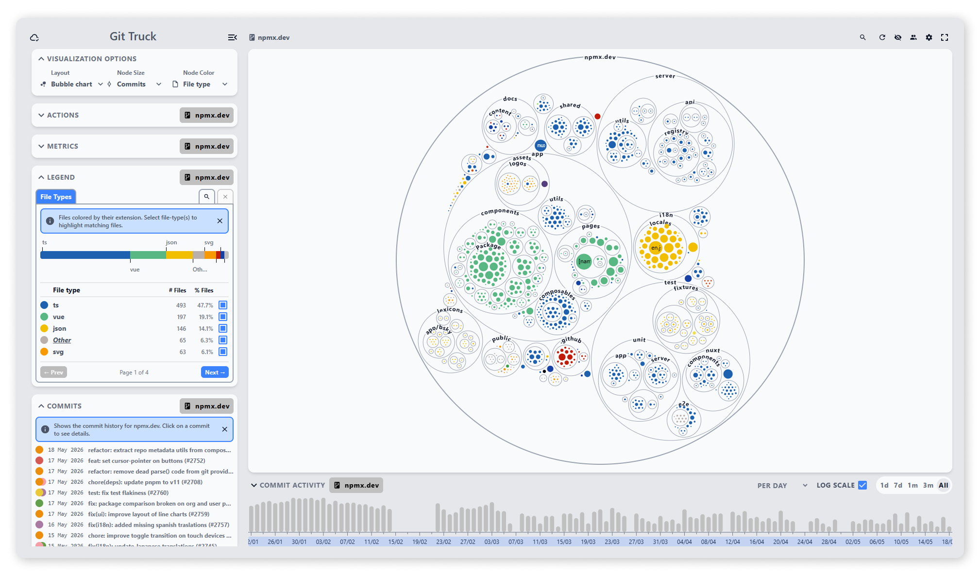Toggle the svg file type checkbox

click(x=223, y=352)
